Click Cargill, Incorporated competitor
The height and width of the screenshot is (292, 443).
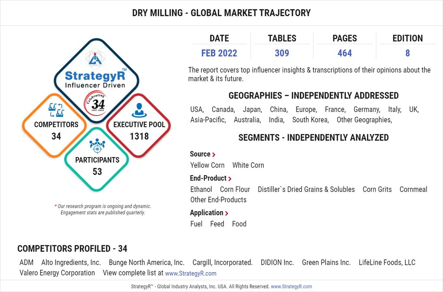223,263
